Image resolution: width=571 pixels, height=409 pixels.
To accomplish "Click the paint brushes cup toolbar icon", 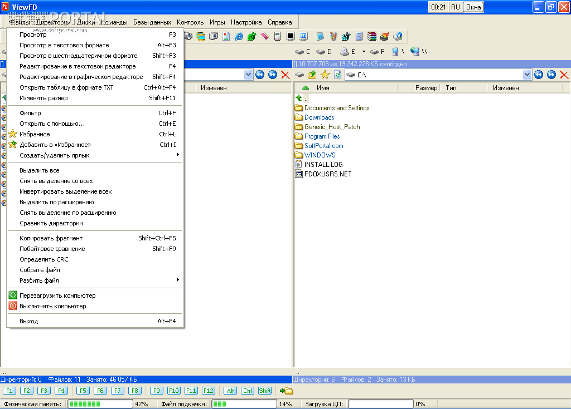I will tap(333, 36).
